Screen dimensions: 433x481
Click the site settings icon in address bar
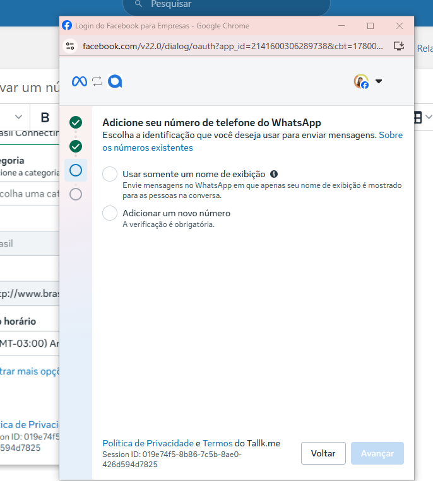(x=70, y=46)
